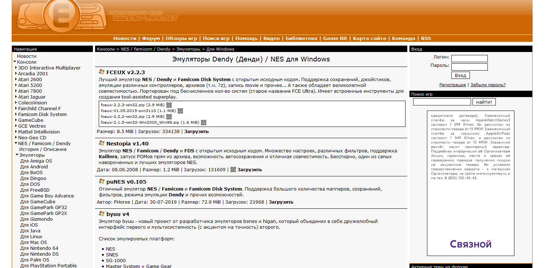Click the Windows flag icon beside Nestopia v1.40

click(102, 143)
